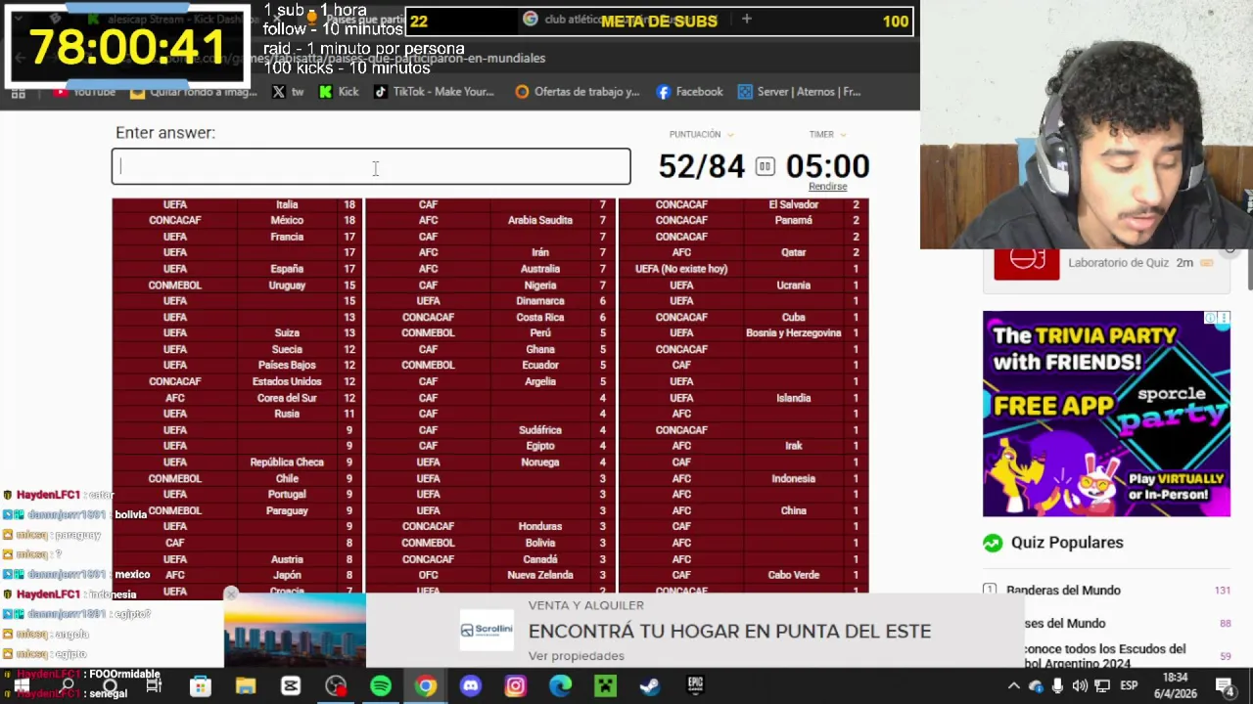
Task: Open Discord from the taskbar
Action: point(471,686)
